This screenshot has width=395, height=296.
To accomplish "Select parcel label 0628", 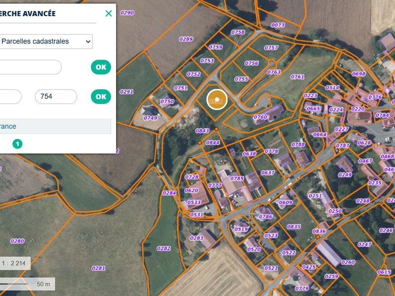I will (364, 143).
